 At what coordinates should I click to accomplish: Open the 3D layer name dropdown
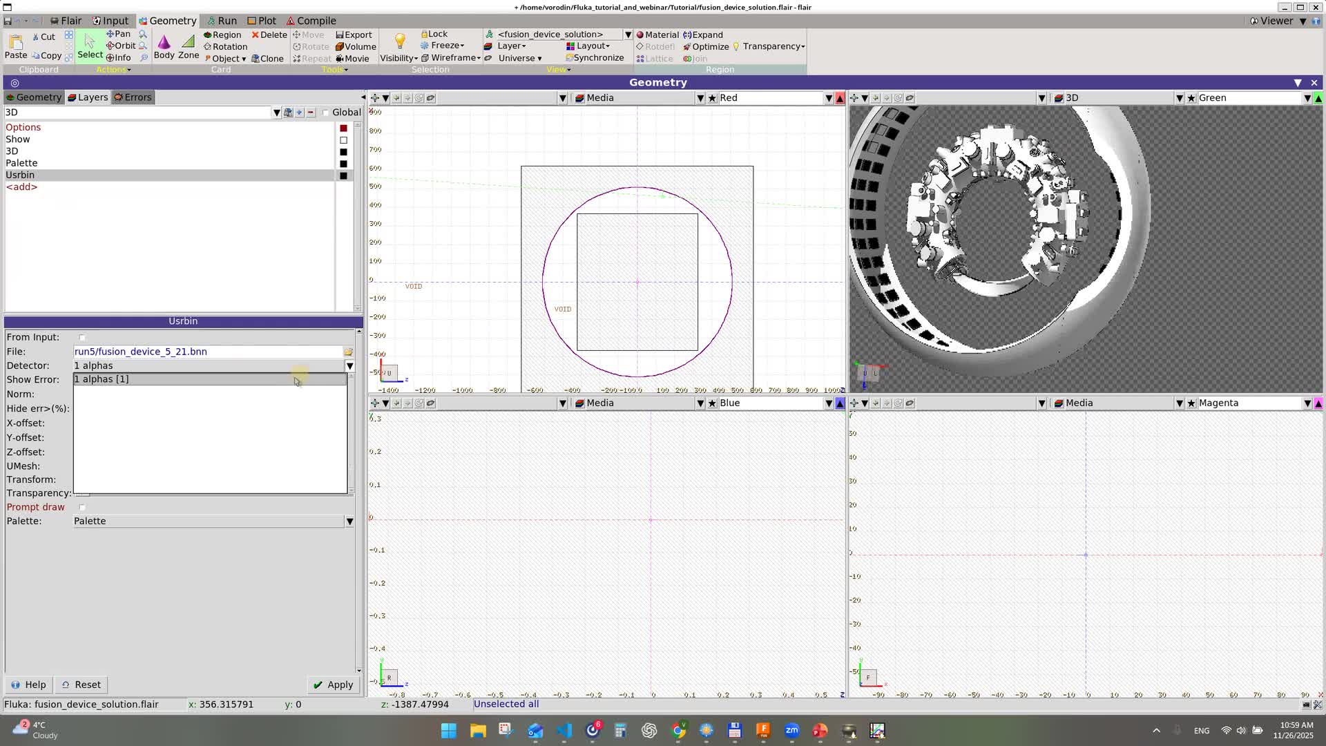click(276, 113)
